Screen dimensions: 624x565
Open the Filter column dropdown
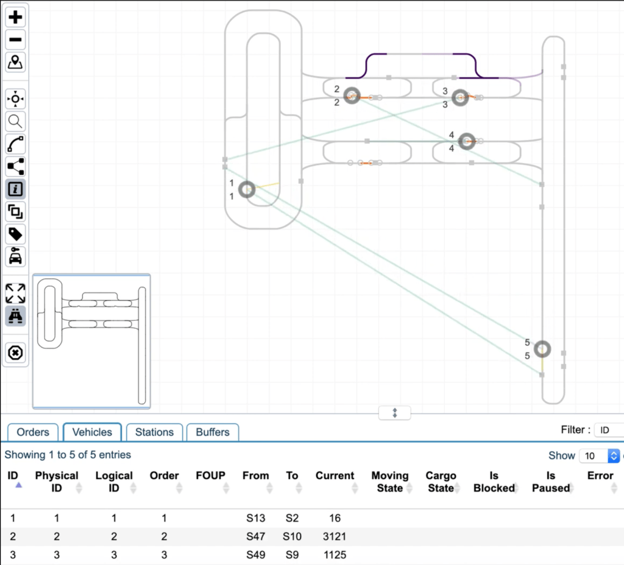tap(608, 430)
